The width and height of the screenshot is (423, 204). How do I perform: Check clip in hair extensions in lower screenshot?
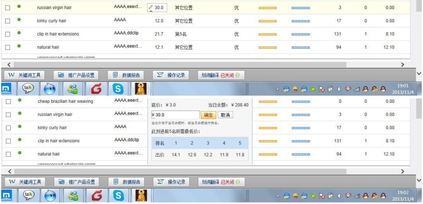click(x=8, y=141)
